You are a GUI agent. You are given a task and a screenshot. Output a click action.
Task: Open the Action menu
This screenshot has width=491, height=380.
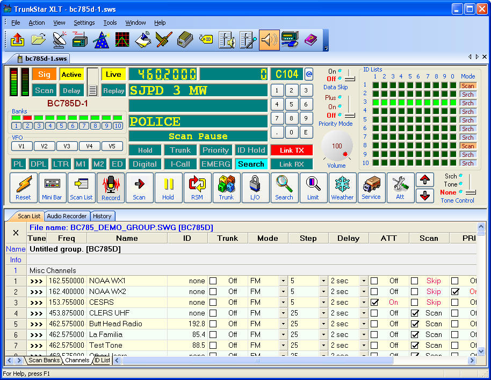(37, 23)
